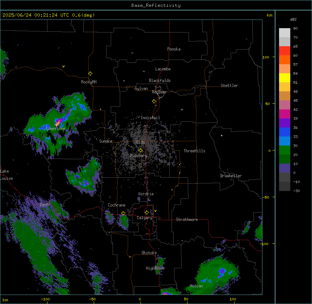The height and width of the screenshot is (304, 312).
Task: Click the Calgary label
Action: point(145,218)
